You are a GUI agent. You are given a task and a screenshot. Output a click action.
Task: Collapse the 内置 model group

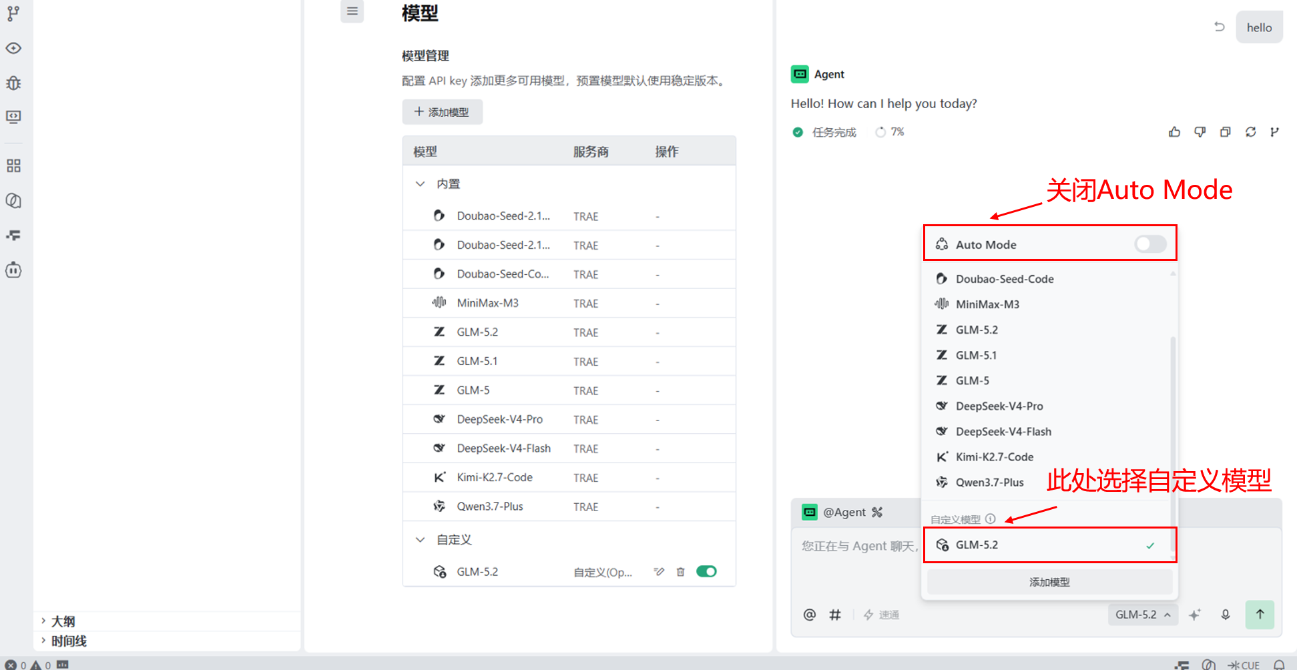tap(420, 184)
